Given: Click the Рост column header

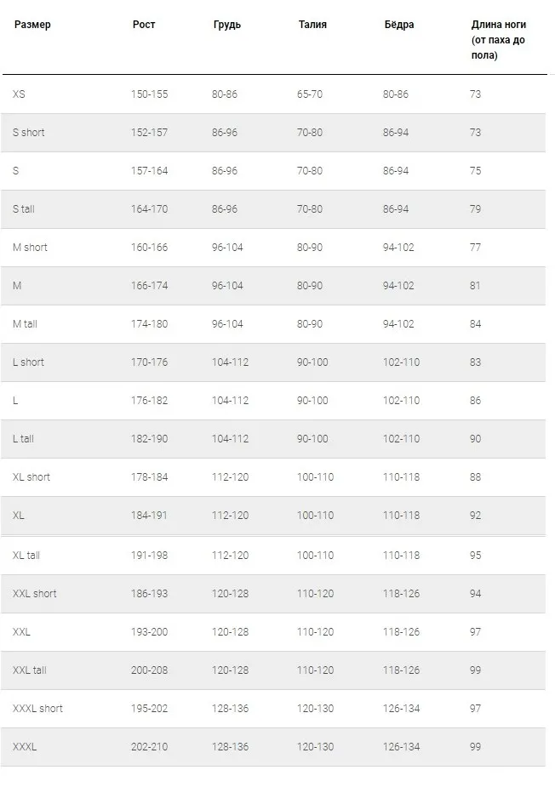Looking at the screenshot, I should coord(144,25).
